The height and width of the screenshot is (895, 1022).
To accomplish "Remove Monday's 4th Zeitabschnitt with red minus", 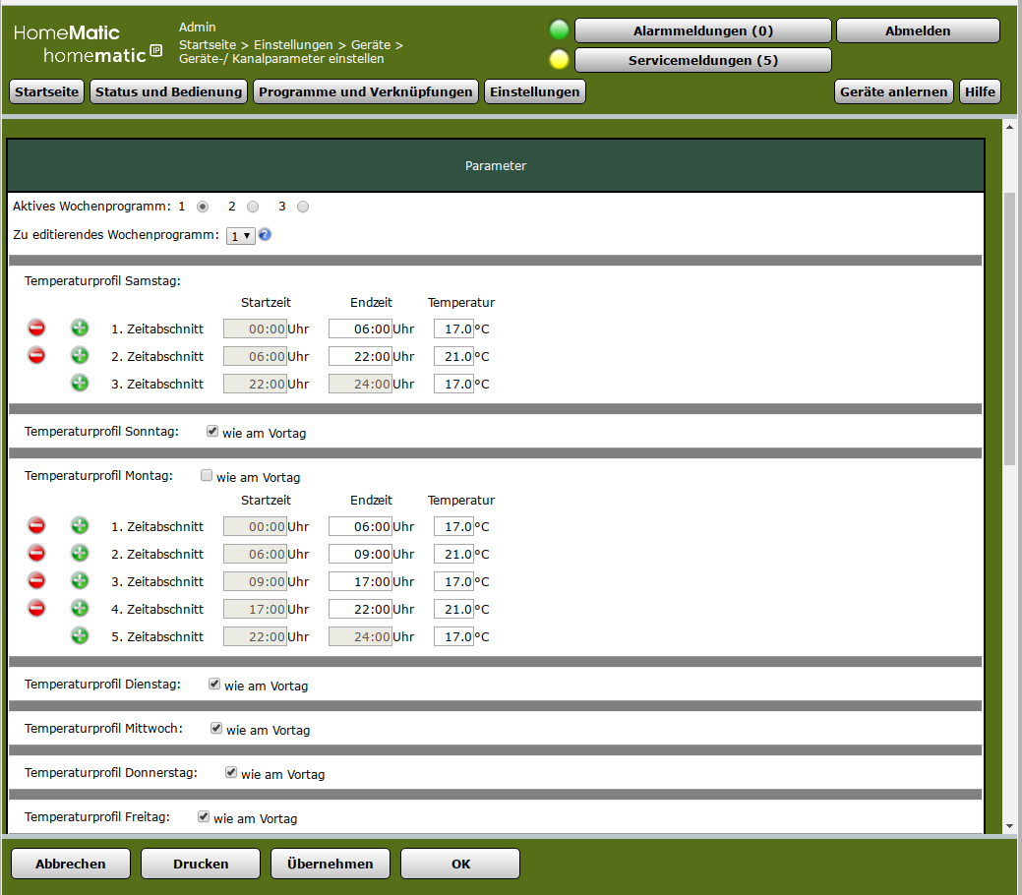I will point(36,608).
